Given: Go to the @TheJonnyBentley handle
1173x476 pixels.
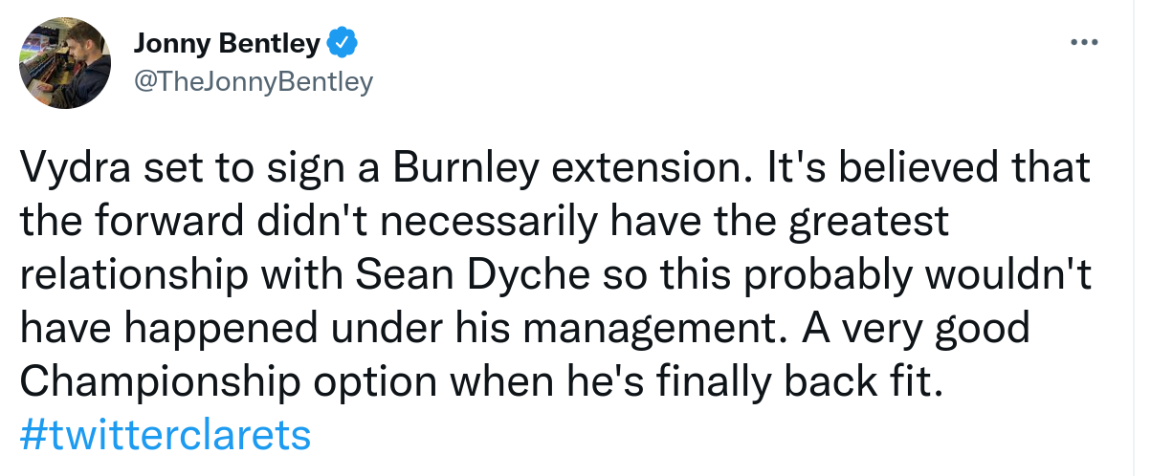Looking at the screenshot, I should coord(253,82).
